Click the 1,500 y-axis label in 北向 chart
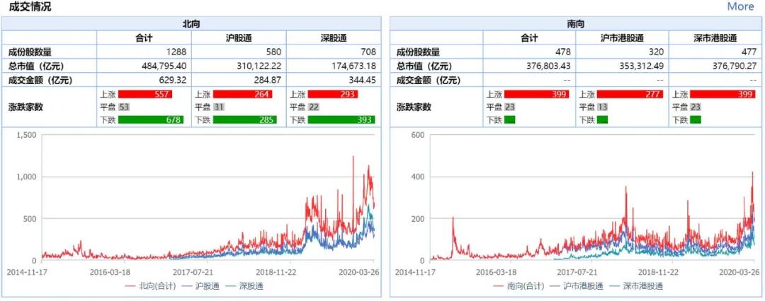The width and height of the screenshot is (765, 301). [26, 136]
